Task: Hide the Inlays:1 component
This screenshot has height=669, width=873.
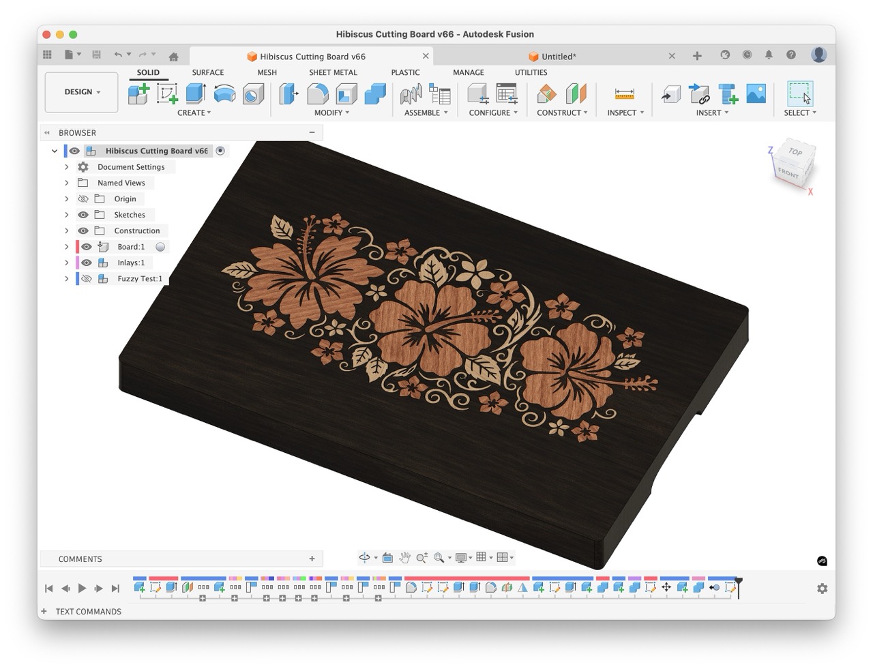Action: 86,263
